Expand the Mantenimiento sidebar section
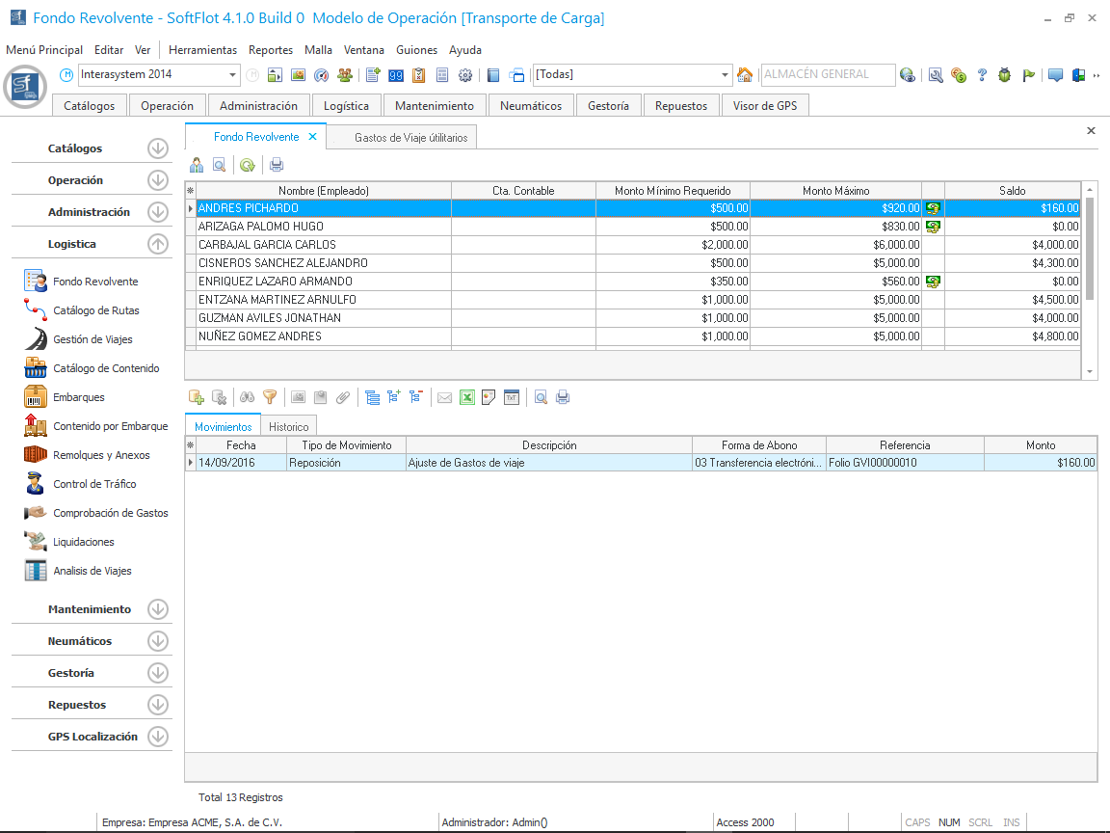The height and width of the screenshot is (833, 1110). (158, 609)
